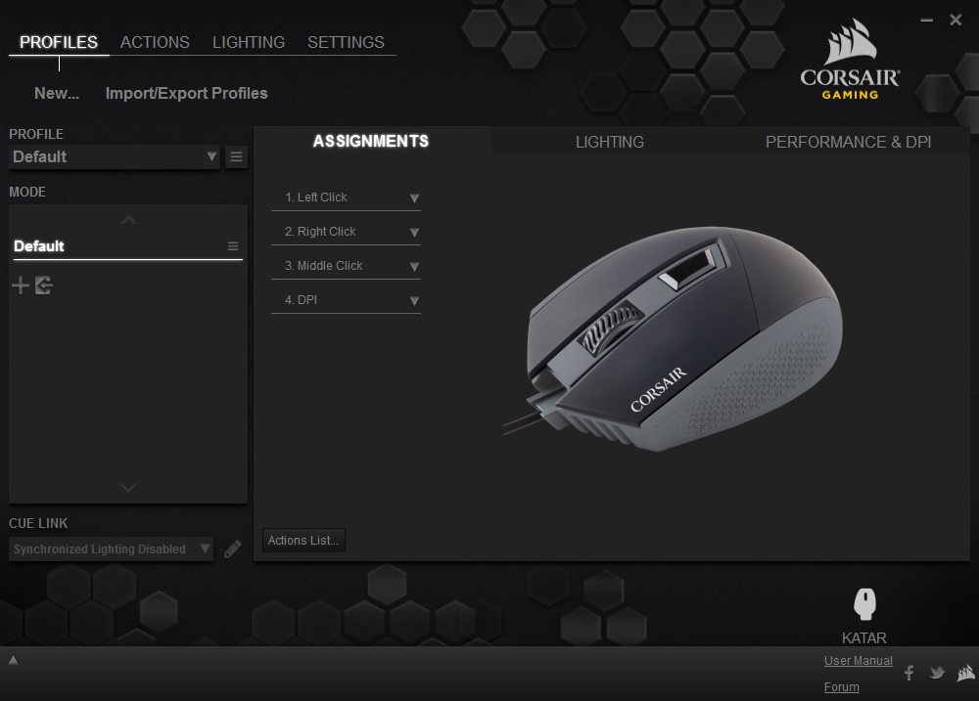
Task: Select the KATAR mouse device icon
Action: [864, 603]
